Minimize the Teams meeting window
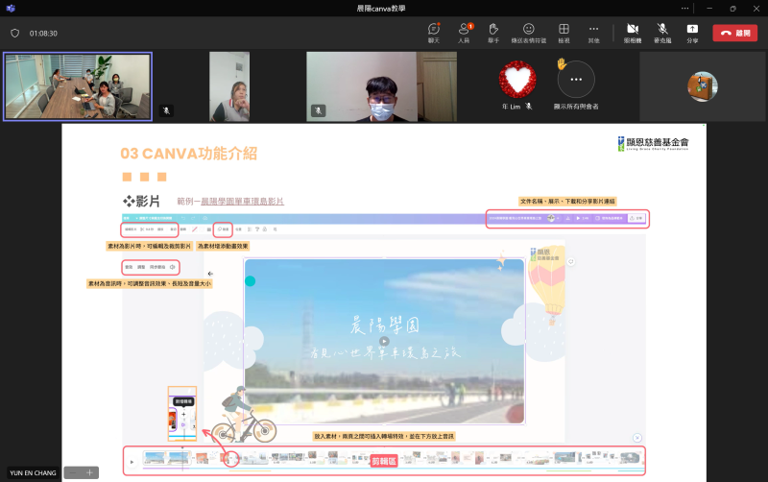Viewport: 768px width, 482px height. (709, 9)
